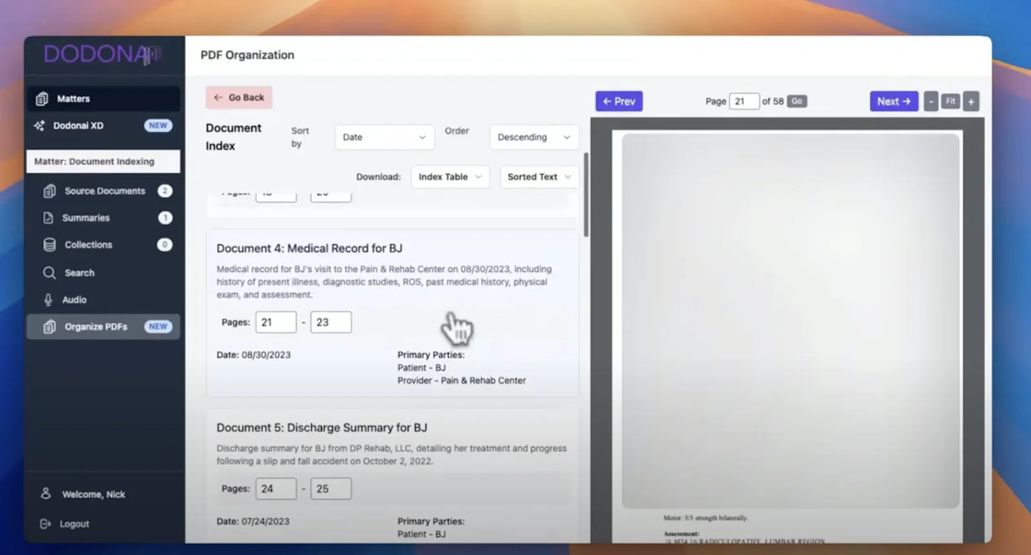The image size is (1031, 555).
Task: Zoom in with the plus button
Action: tap(970, 101)
